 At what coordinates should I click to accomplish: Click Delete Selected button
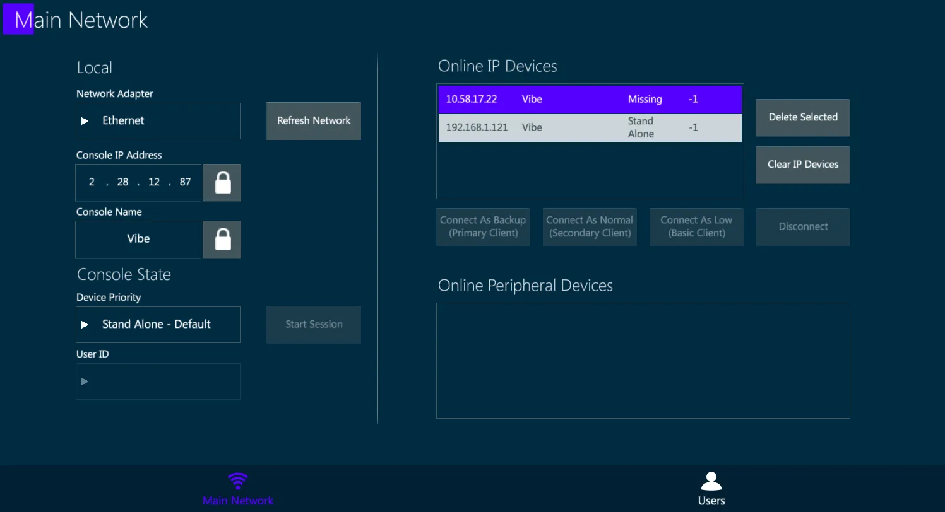803,117
